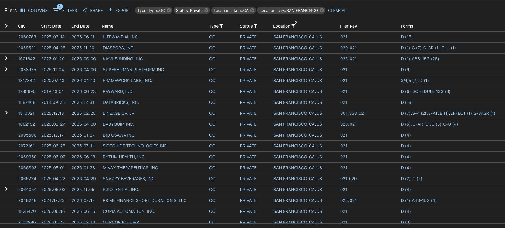
Task: Click CIK 1810021 for Lineage OP
Action: (x=26, y=113)
